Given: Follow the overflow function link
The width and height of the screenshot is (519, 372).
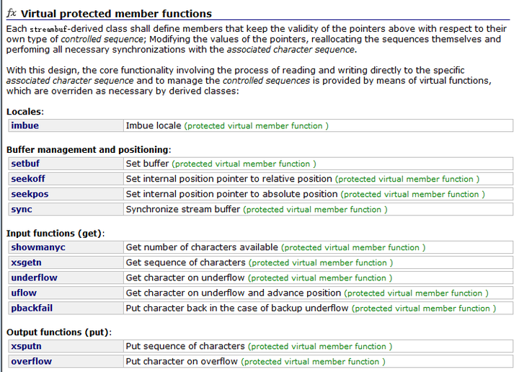Looking at the screenshot, I should (x=31, y=361).
